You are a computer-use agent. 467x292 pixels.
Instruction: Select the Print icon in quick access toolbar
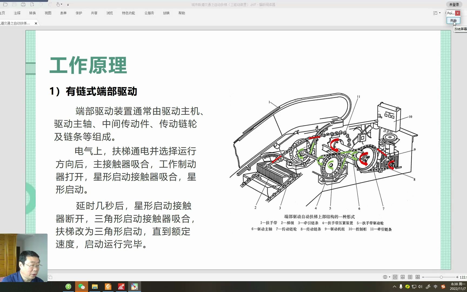[x=24, y=4]
